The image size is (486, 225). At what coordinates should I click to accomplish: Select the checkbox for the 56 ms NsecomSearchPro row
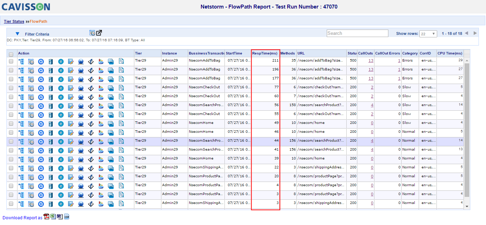click(x=11, y=106)
